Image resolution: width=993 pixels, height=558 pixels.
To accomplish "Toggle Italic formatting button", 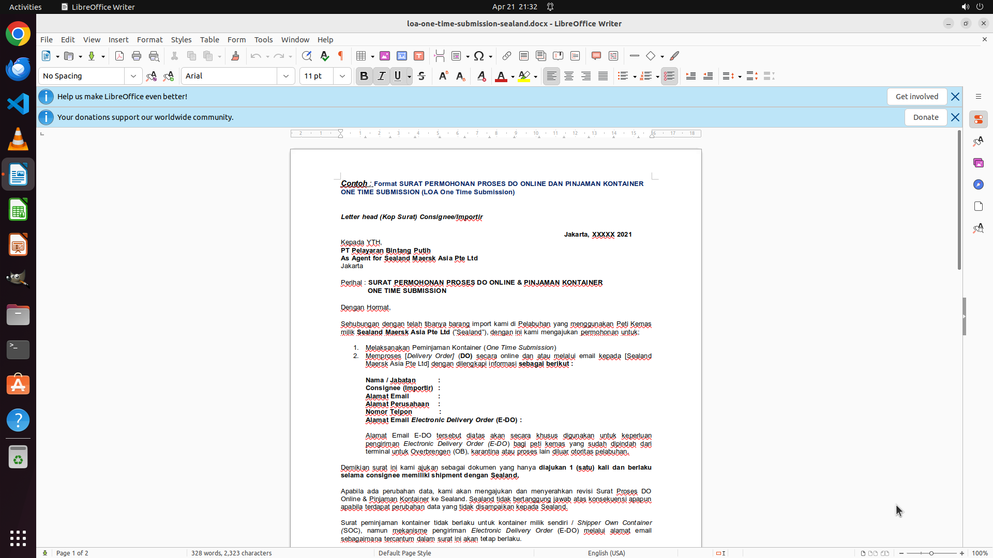I will click(381, 76).
